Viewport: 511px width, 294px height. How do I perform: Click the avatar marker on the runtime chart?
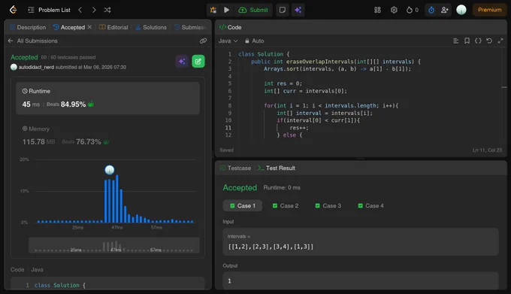pos(110,170)
